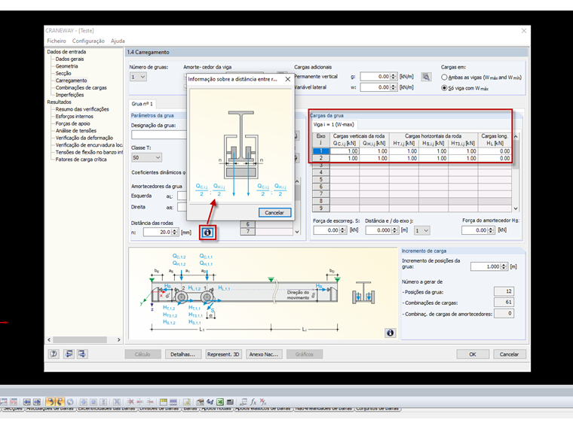Viewport: 573px width, 429px height.
Task: Go to previous input window arrow icon
Action: pos(69,354)
